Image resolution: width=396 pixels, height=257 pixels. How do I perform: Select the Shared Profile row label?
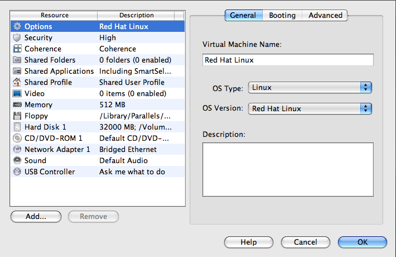(48, 83)
